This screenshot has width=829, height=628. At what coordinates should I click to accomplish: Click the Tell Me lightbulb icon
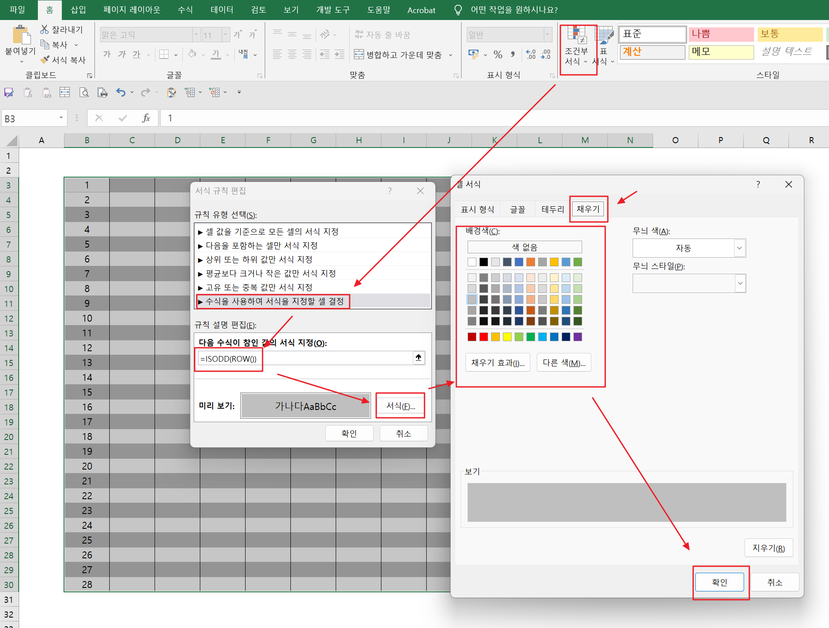coord(458,10)
